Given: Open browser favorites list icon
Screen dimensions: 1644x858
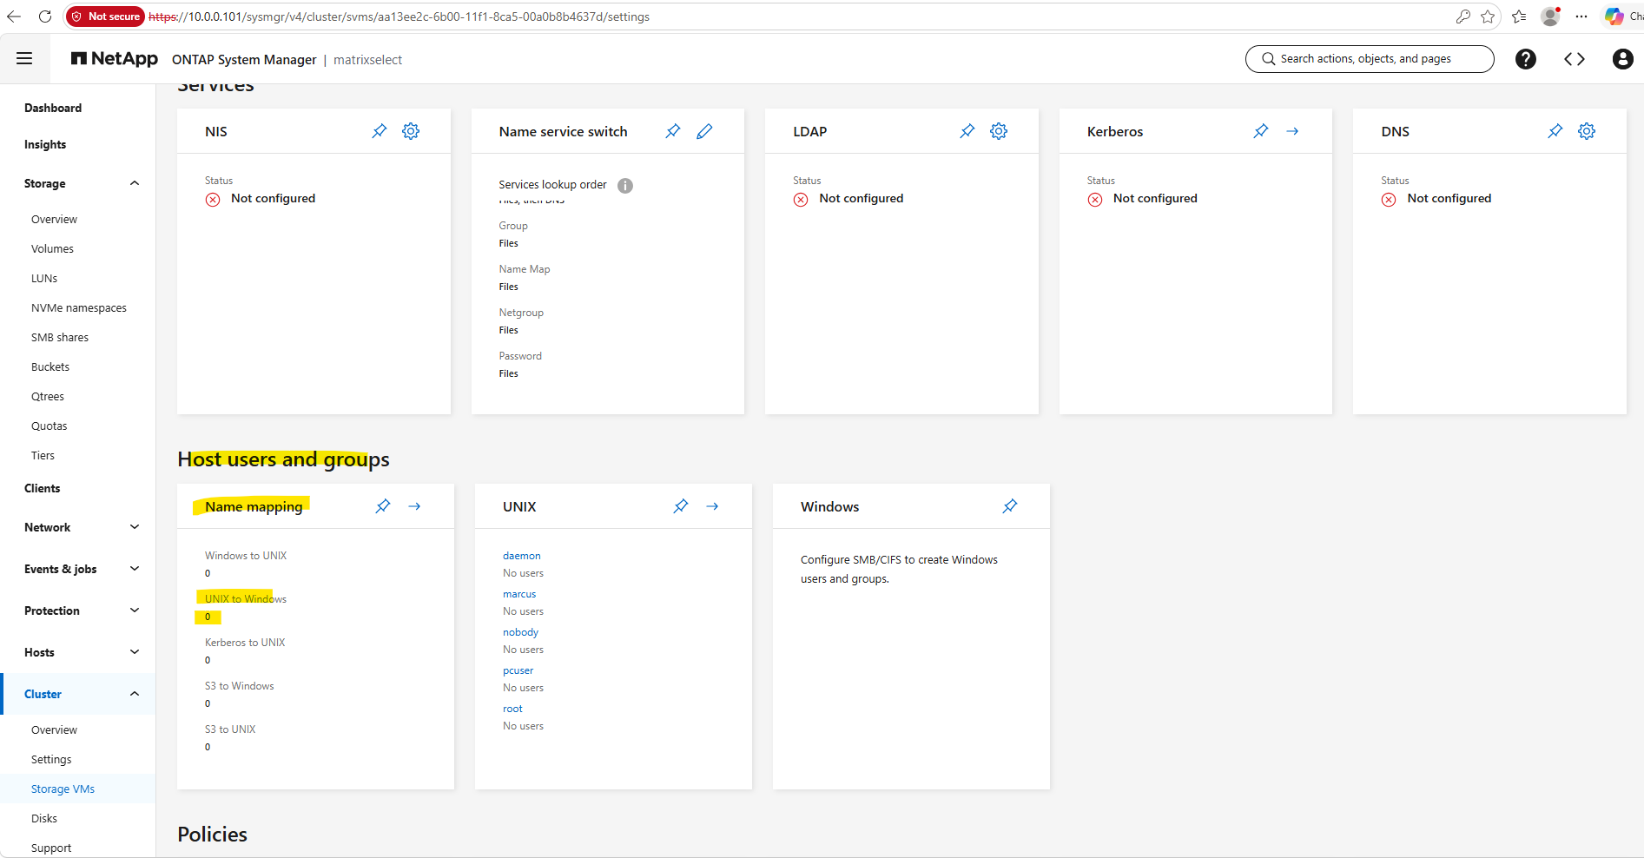Looking at the screenshot, I should [1519, 16].
